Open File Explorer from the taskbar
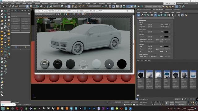The image size is (198, 111). tap(8, 109)
